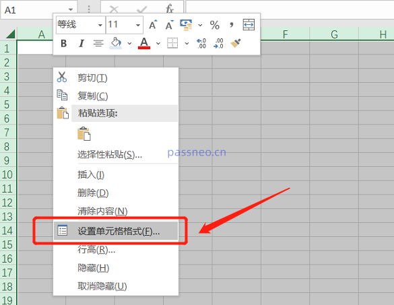Toggle bold formatting in mini toolbar

click(x=63, y=44)
